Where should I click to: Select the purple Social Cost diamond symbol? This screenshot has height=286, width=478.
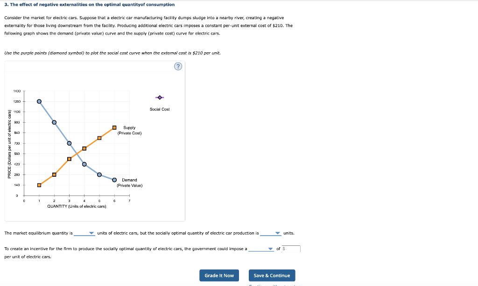point(159,97)
